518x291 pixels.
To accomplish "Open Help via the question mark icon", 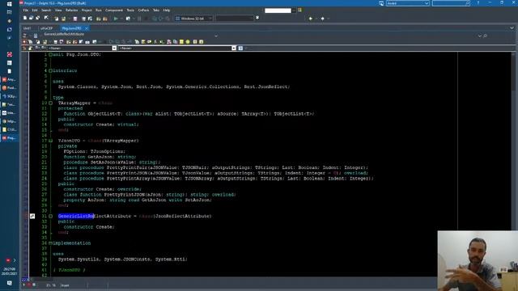I will 478,3.
